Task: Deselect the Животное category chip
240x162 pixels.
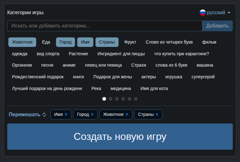Action: point(22,42)
